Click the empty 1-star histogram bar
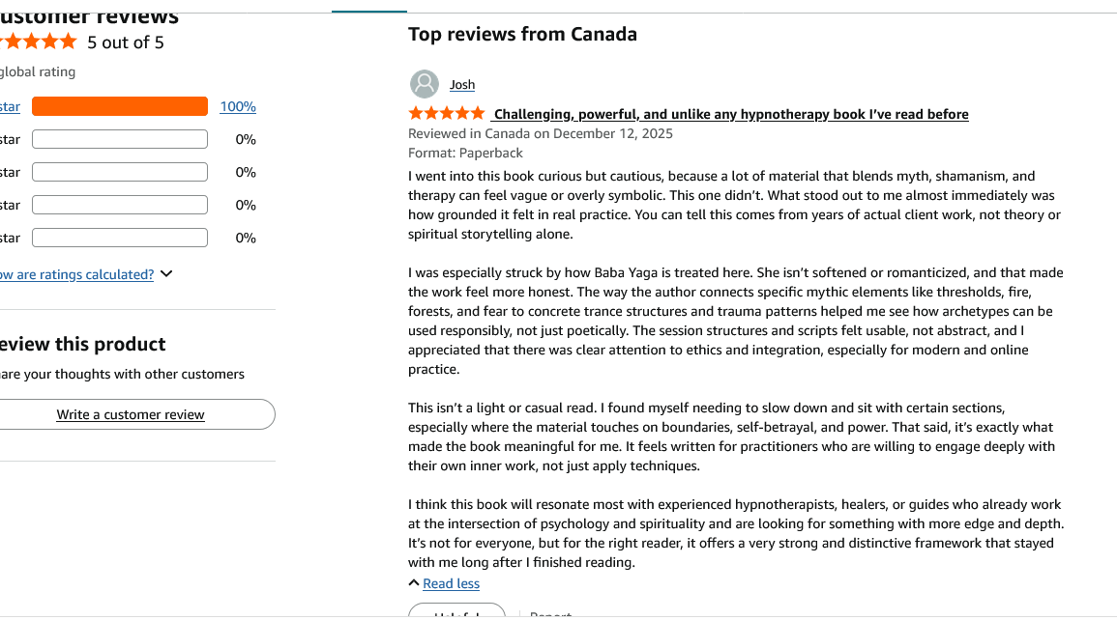Viewport: 1117px width, 620px height. pos(120,238)
